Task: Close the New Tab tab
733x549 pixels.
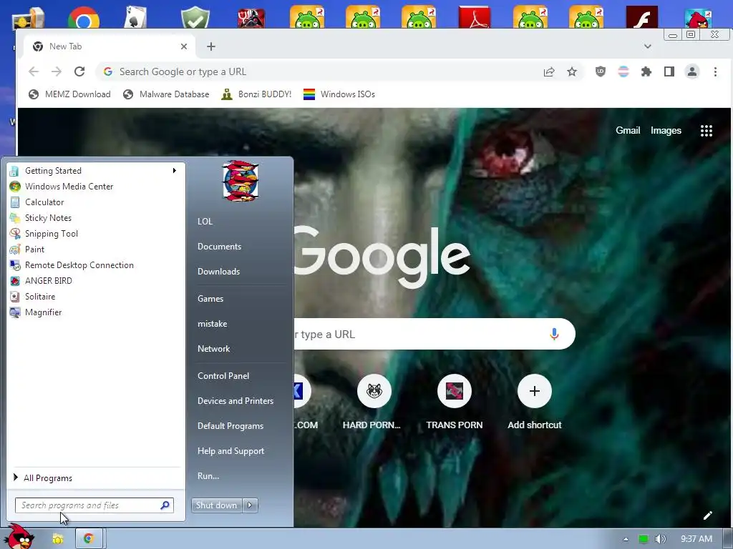Action: [x=184, y=46]
